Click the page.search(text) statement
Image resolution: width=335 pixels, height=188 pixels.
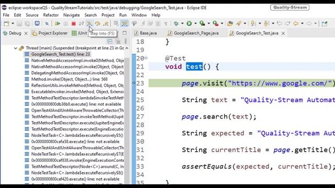(219, 116)
